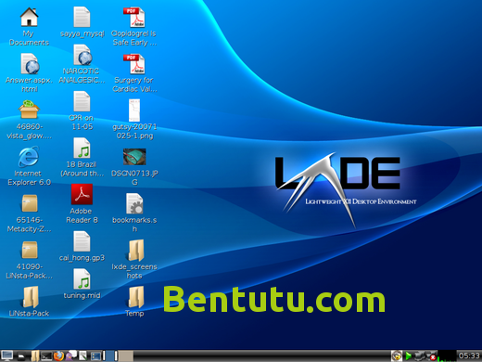Select the My Documents home icon
This screenshot has height=362, width=482.
29,27
